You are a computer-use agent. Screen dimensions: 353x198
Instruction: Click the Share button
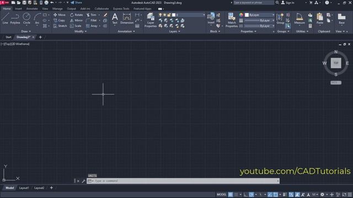[x=76, y=3]
